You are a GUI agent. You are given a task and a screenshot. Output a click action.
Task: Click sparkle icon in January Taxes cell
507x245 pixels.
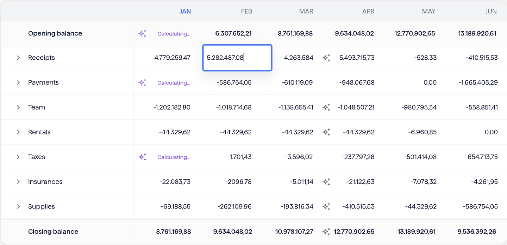tap(142, 157)
